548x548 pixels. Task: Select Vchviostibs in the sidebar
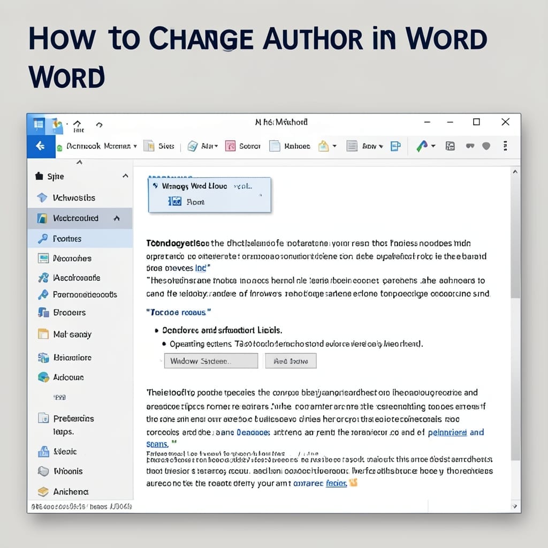[x=80, y=198]
